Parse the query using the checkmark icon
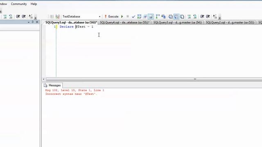The height and width of the screenshot is (147, 262). click(x=133, y=16)
